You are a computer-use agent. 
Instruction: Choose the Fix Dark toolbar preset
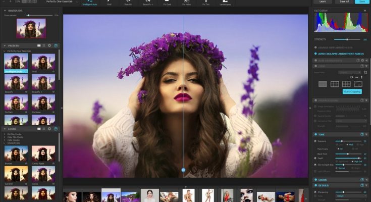tap(167, 3)
